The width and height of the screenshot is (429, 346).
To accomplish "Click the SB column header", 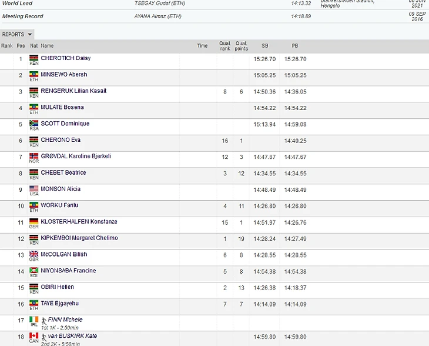I will click(264, 45).
